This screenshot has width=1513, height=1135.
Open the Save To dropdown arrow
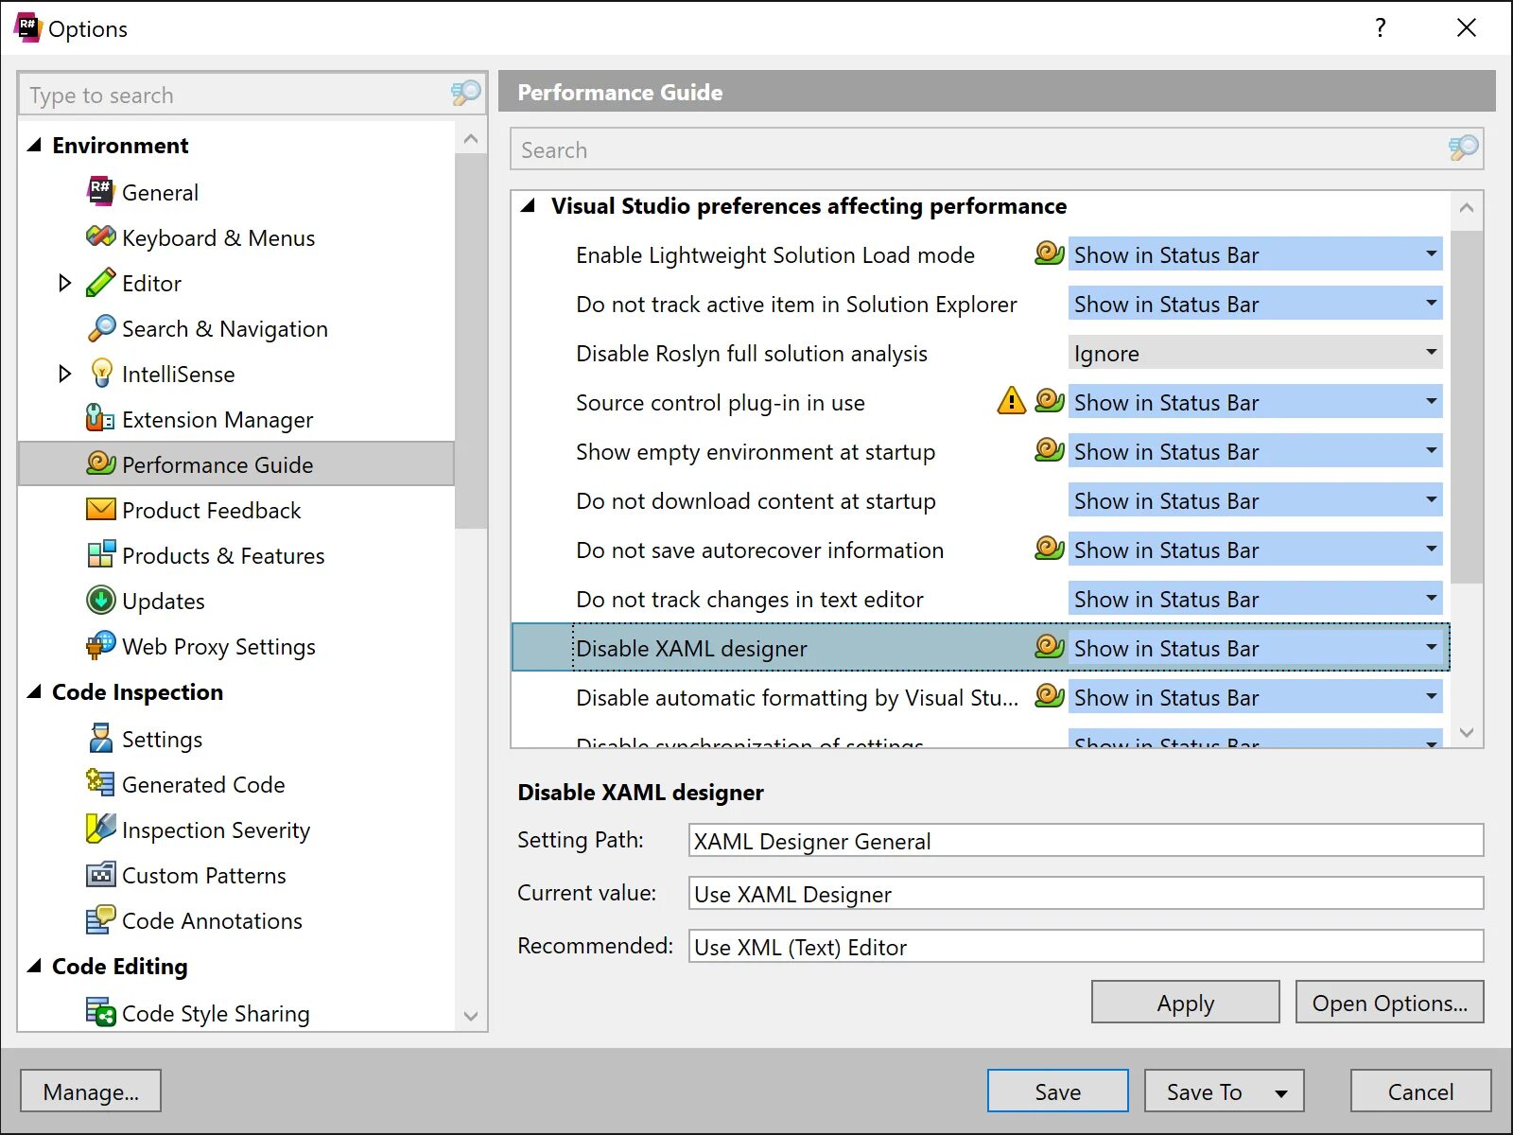1281,1092
